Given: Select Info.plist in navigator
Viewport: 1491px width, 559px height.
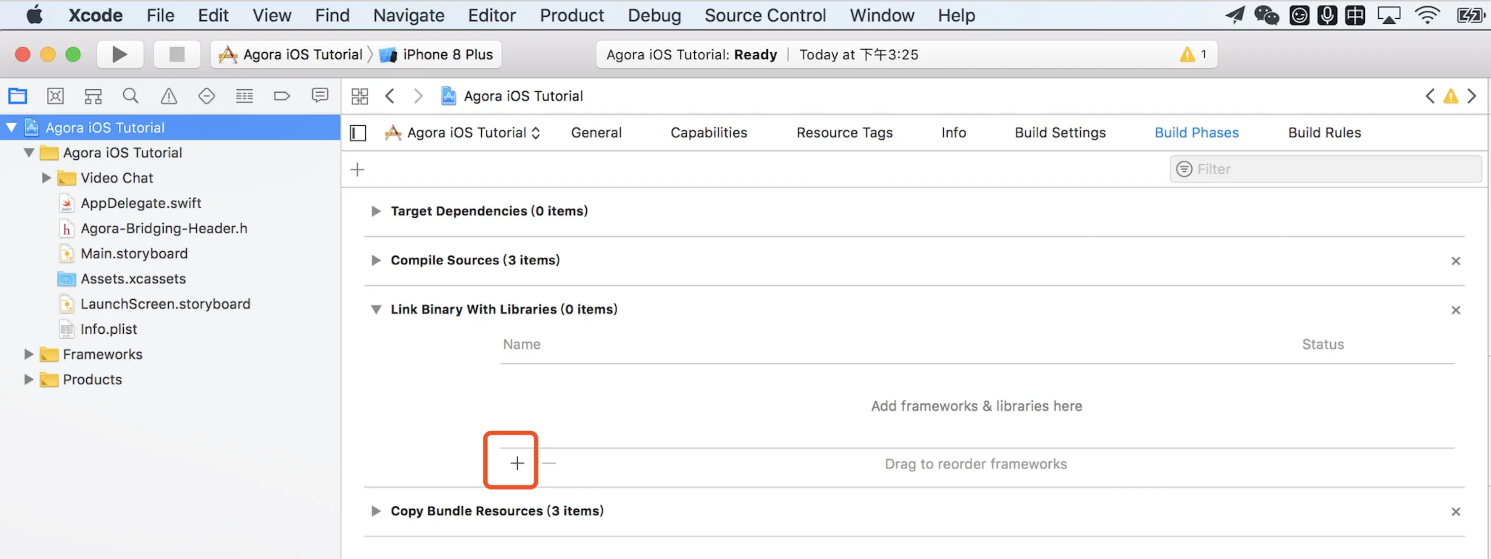Looking at the screenshot, I should (109, 329).
